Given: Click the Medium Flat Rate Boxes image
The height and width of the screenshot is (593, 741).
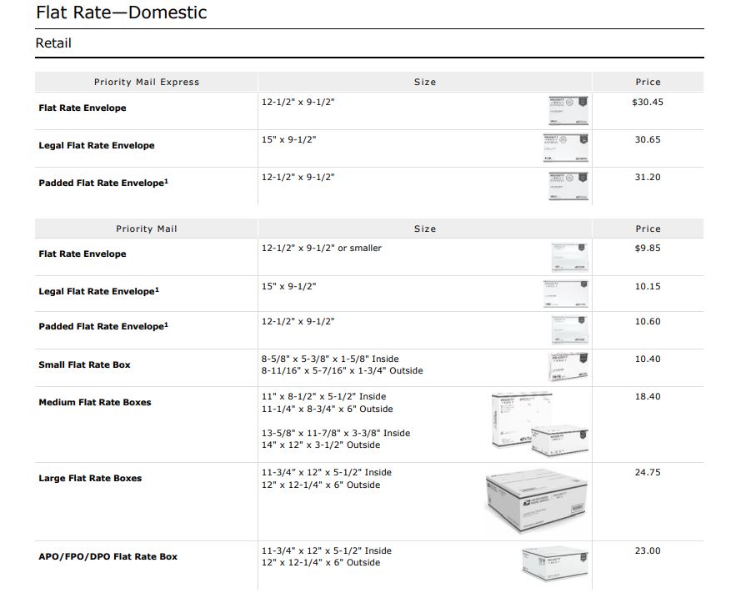Looking at the screenshot, I should pos(538,421).
